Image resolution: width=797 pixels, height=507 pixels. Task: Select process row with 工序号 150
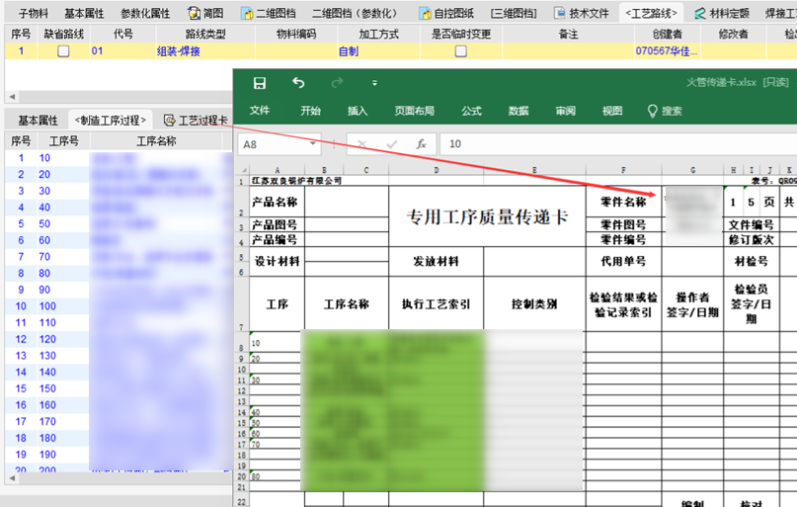click(118, 388)
